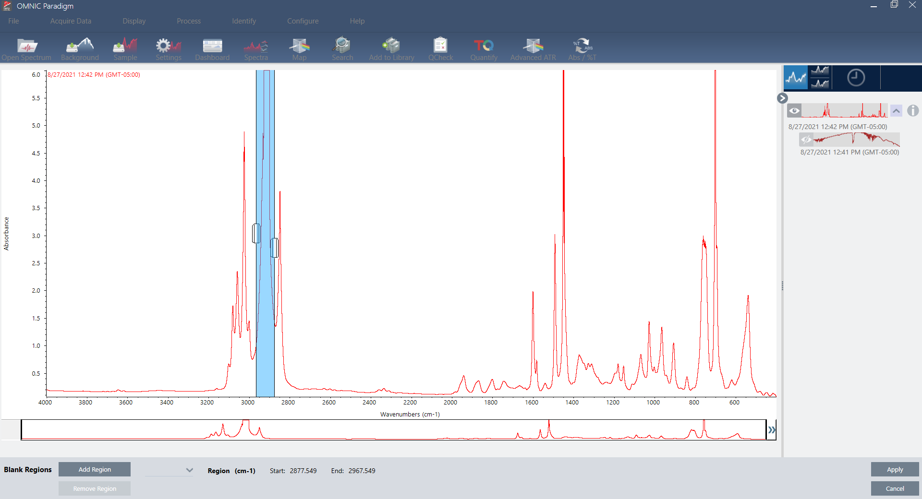Open the Search tool icon

coord(342,46)
